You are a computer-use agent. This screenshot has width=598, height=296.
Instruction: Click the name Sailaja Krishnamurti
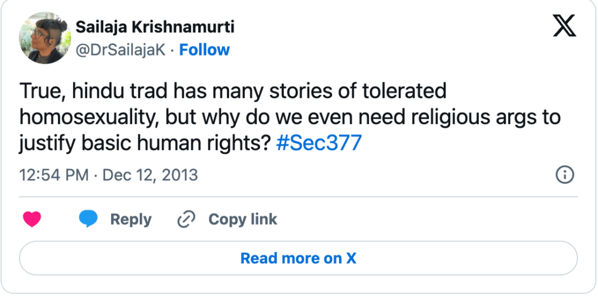(x=155, y=27)
